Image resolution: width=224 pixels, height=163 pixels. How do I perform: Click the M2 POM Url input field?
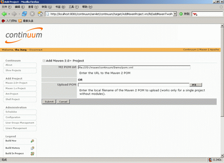(134, 68)
